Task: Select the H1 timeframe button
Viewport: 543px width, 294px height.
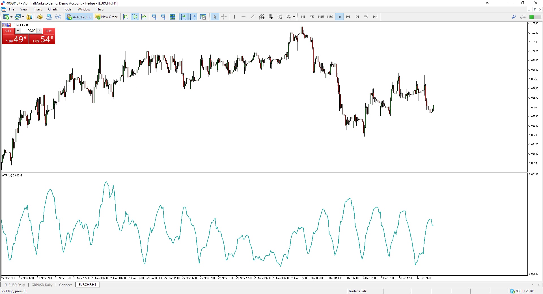Action: [x=339, y=17]
